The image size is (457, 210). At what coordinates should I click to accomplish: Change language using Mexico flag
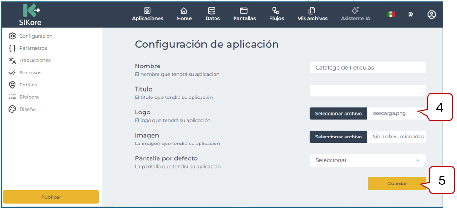point(391,14)
